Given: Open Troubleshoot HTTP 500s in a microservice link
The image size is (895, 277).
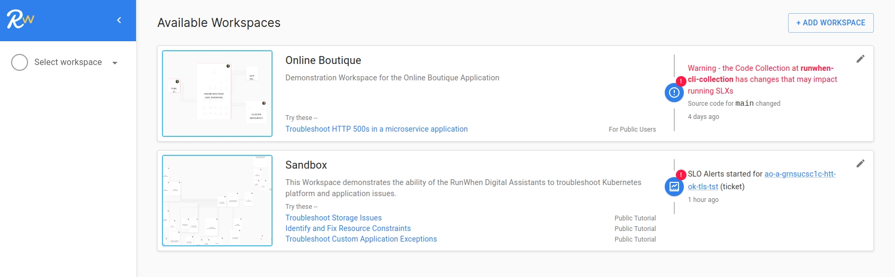Looking at the screenshot, I should click(376, 129).
